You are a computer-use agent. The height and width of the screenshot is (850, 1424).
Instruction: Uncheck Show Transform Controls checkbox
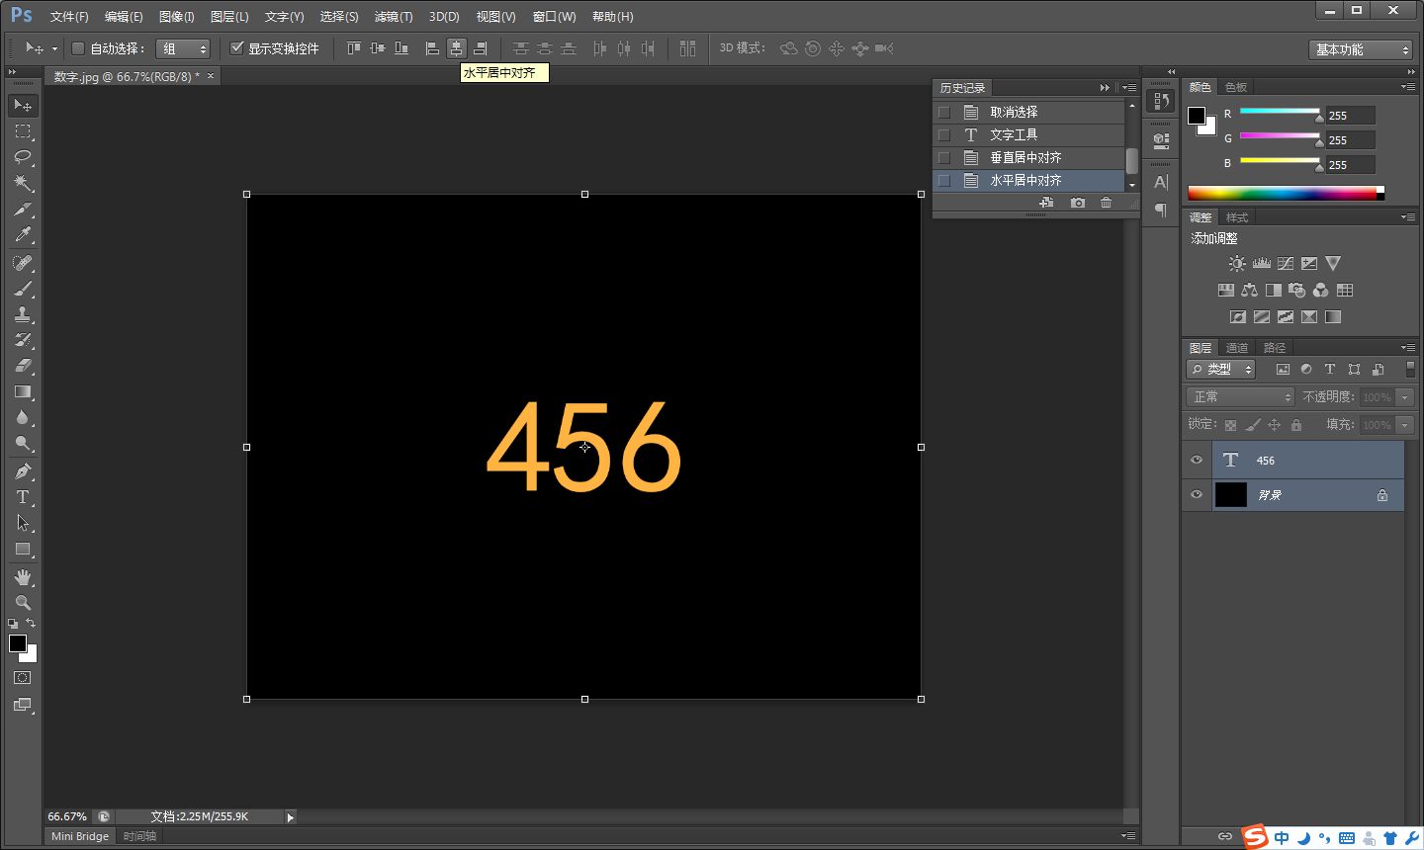pyautogui.click(x=237, y=48)
